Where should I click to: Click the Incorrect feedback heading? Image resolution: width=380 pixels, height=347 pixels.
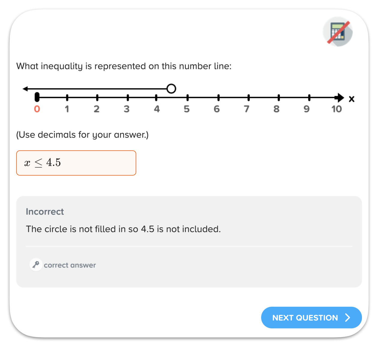pyautogui.click(x=45, y=212)
